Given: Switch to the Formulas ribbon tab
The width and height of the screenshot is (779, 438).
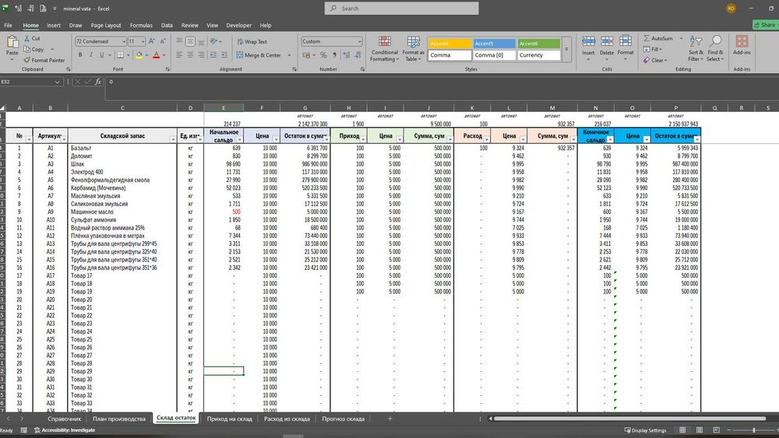Looking at the screenshot, I should coord(141,26).
